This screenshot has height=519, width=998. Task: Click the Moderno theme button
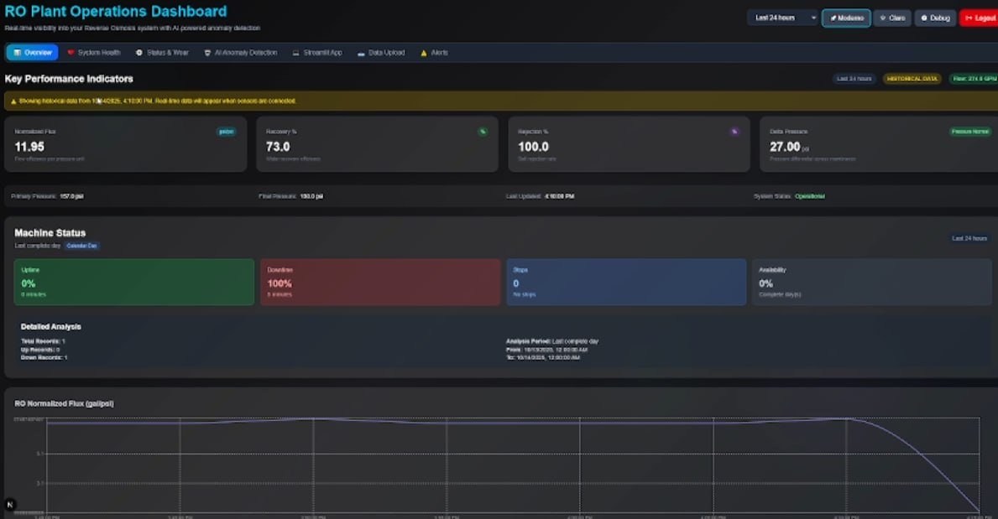click(x=847, y=18)
